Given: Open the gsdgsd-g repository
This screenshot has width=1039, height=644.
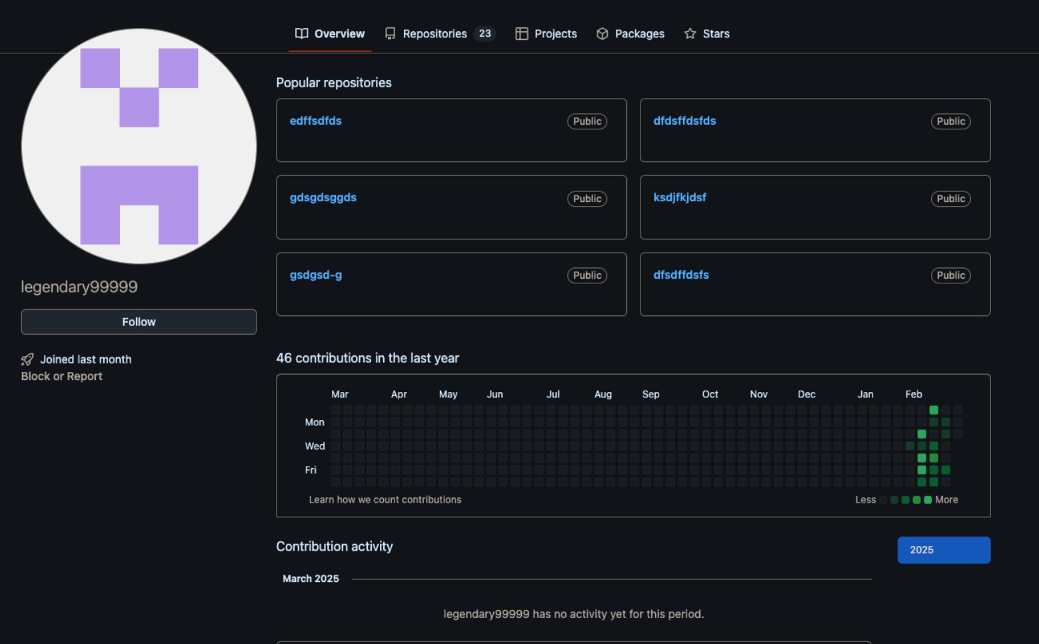Looking at the screenshot, I should 316,275.
